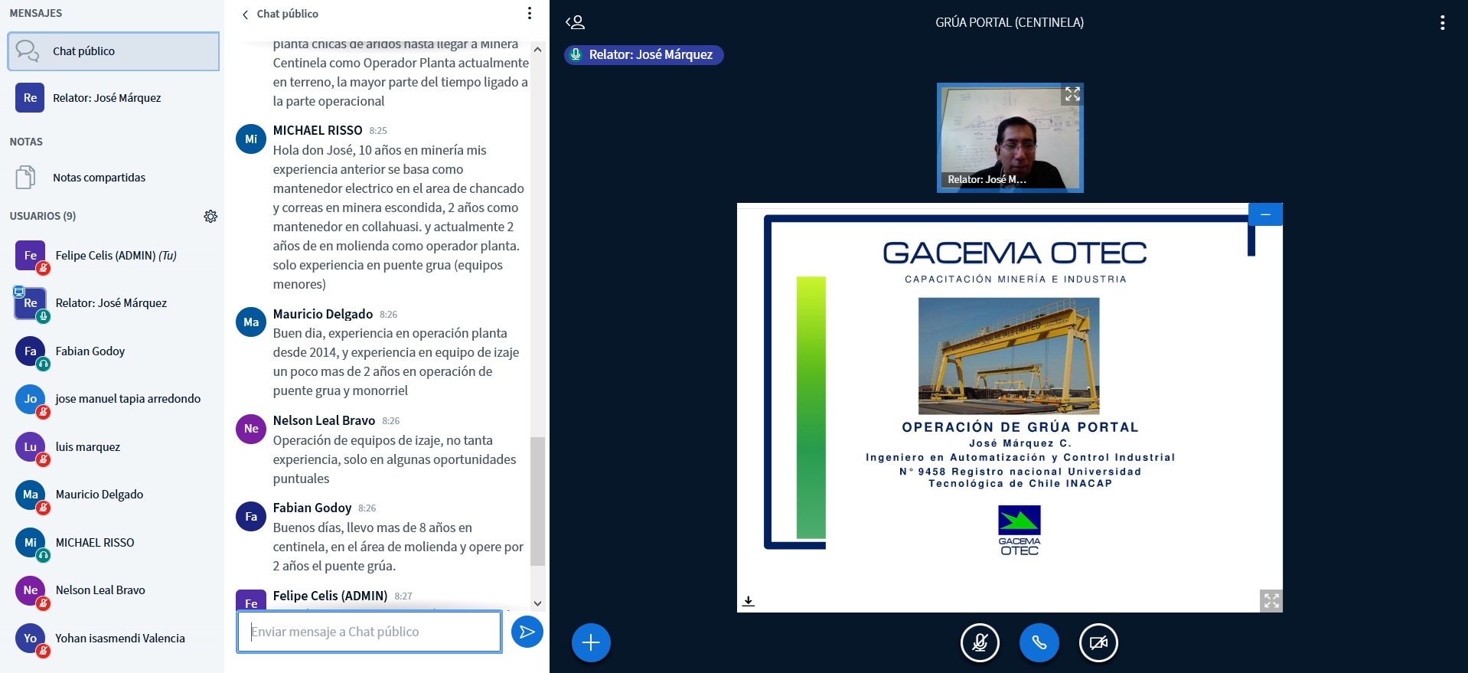The image size is (1468, 673).
Task: Click Felipe Celis (ADMIN) name in chat
Action: point(330,596)
